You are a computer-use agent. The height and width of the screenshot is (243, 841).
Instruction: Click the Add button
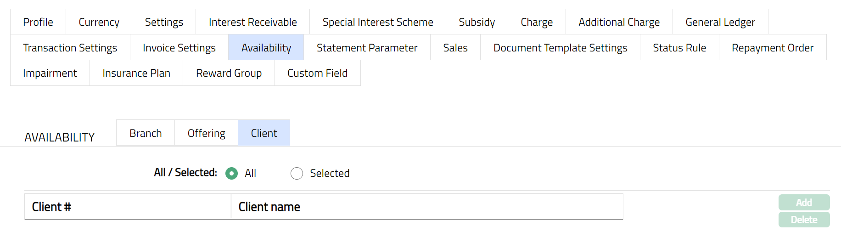804,203
